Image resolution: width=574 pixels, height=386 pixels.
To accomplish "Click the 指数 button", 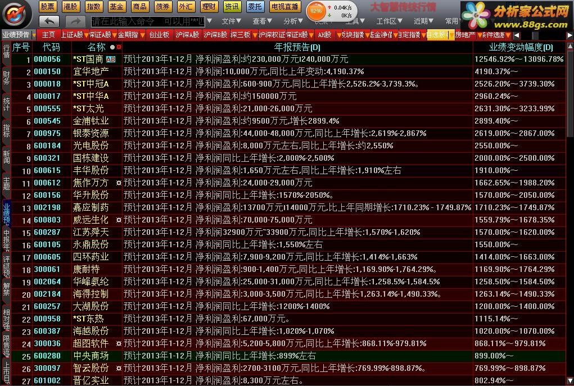I will (93, 7).
